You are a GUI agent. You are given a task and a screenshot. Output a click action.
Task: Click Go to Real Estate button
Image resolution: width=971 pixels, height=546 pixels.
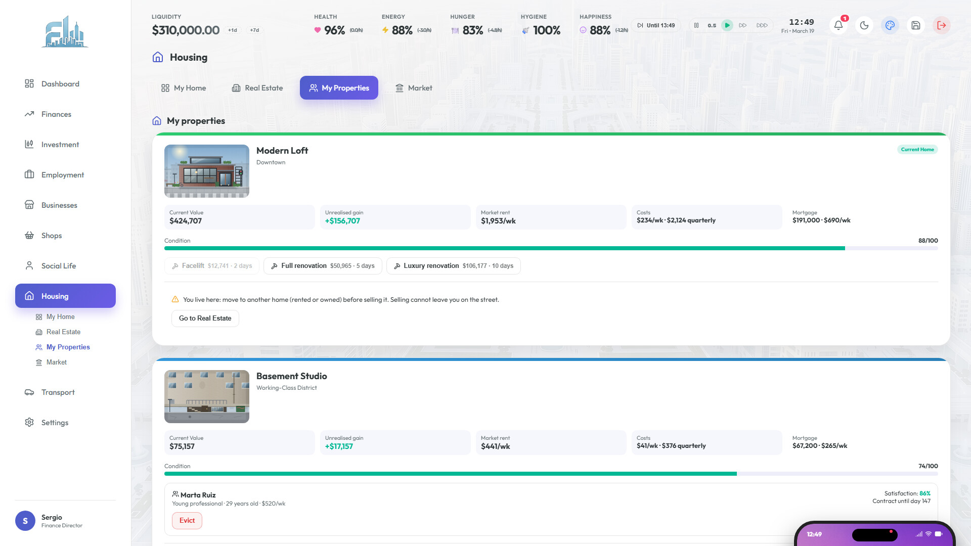tap(205, 318)
